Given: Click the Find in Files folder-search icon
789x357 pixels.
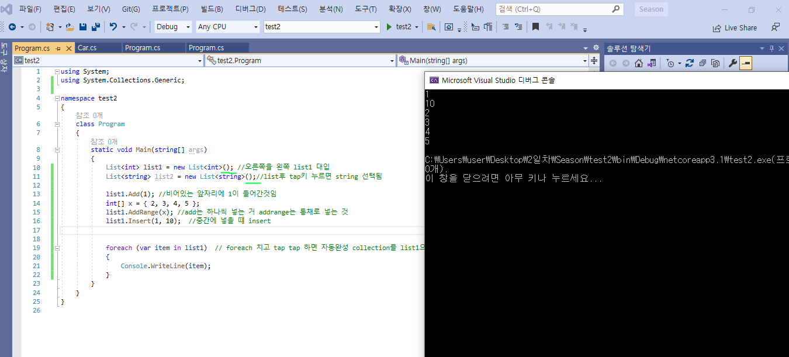Looking at the screenshot, I should (431, 27).
